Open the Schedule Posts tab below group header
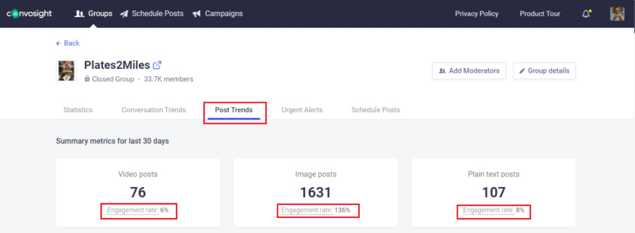Viewport: 635px width, 233px height. pos(375,110)
